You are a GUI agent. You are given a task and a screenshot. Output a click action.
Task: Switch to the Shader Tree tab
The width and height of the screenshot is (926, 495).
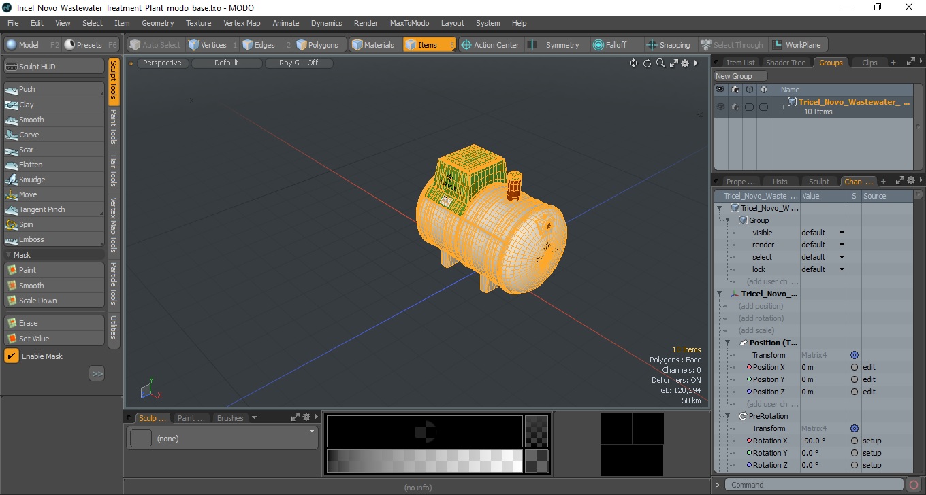[785, 63]
